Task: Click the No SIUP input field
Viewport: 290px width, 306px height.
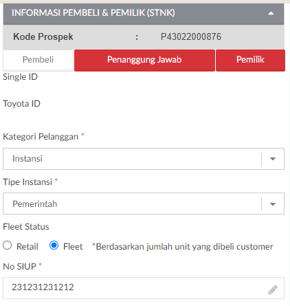Action: coord(144,288)
